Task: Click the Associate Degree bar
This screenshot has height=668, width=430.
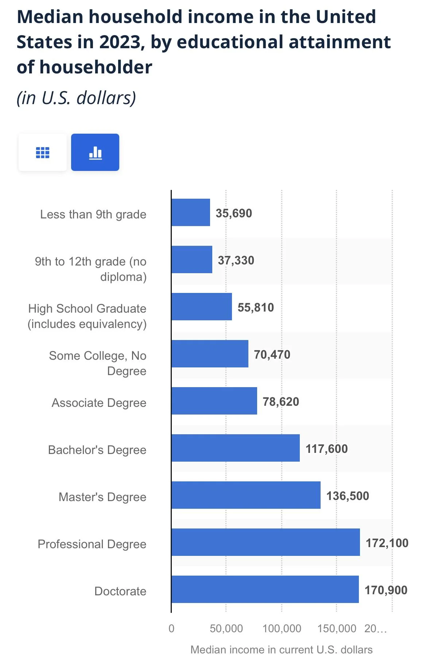Action: (214, 401)
